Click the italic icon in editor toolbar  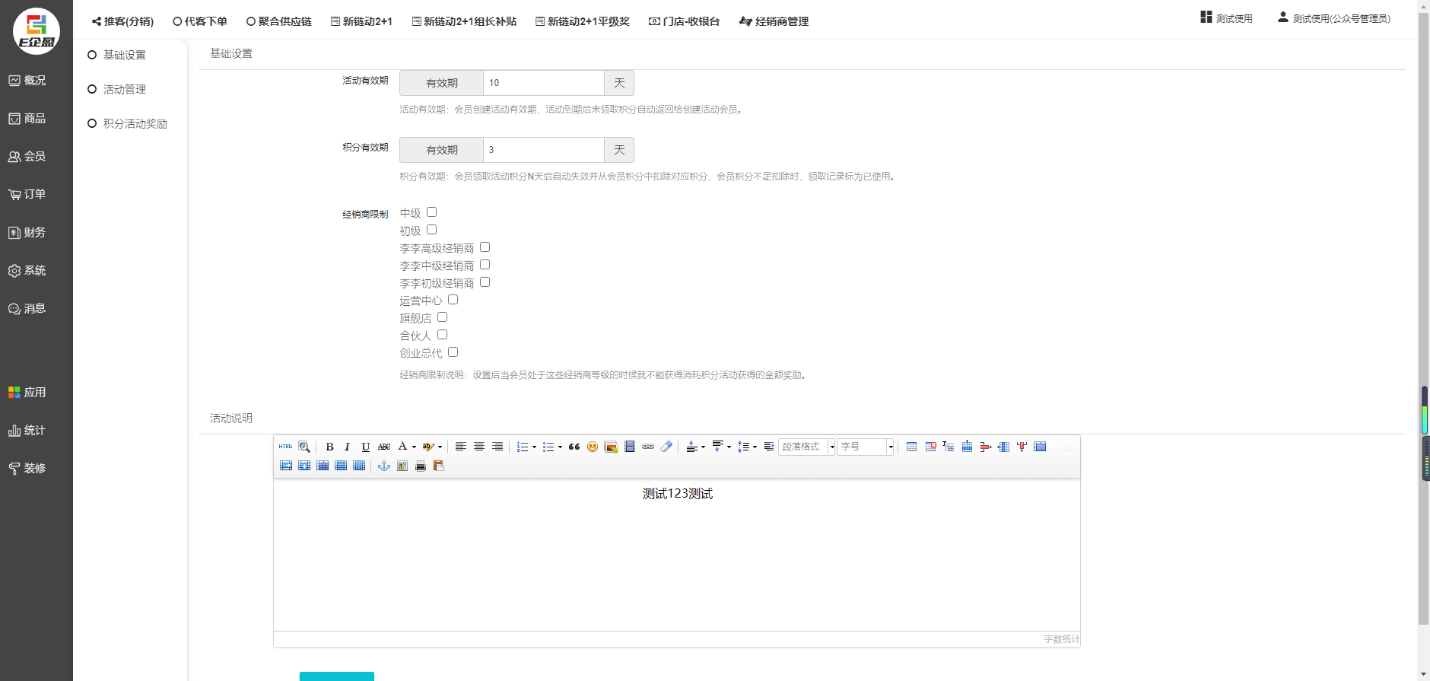pyautogui.click(x=347, y=447)
